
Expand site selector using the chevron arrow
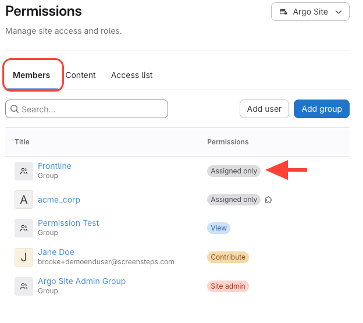pos(339,12)
